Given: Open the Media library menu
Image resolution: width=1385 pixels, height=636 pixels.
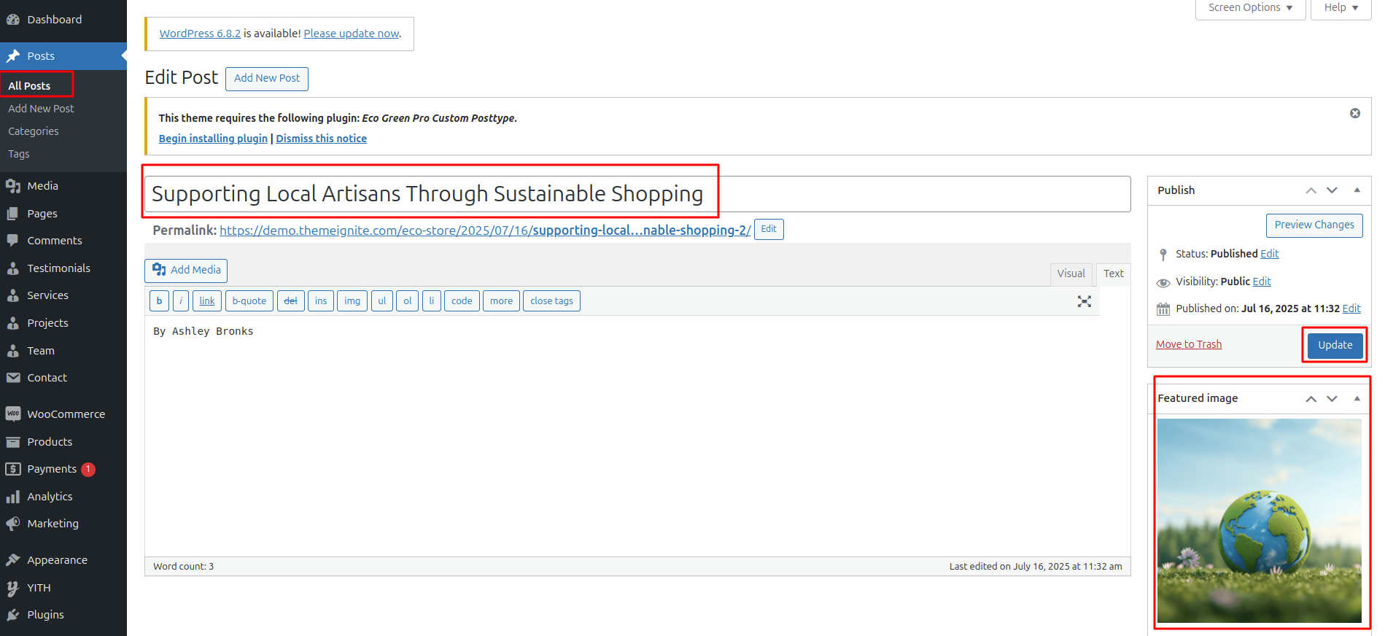Looking at the screenshot, I should point(42,186).
